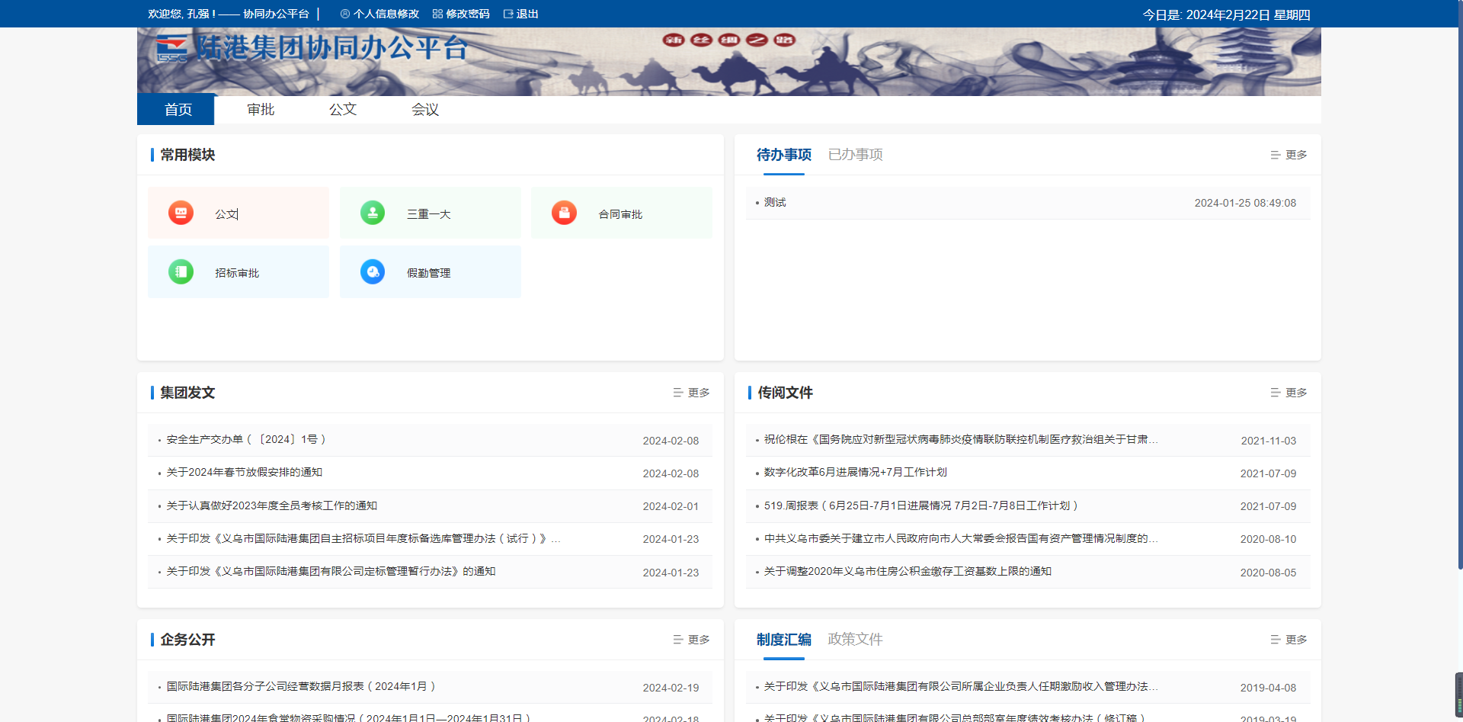
Task: Click 更多 in the 传阅文件 panel
Action: (1296, 393)
